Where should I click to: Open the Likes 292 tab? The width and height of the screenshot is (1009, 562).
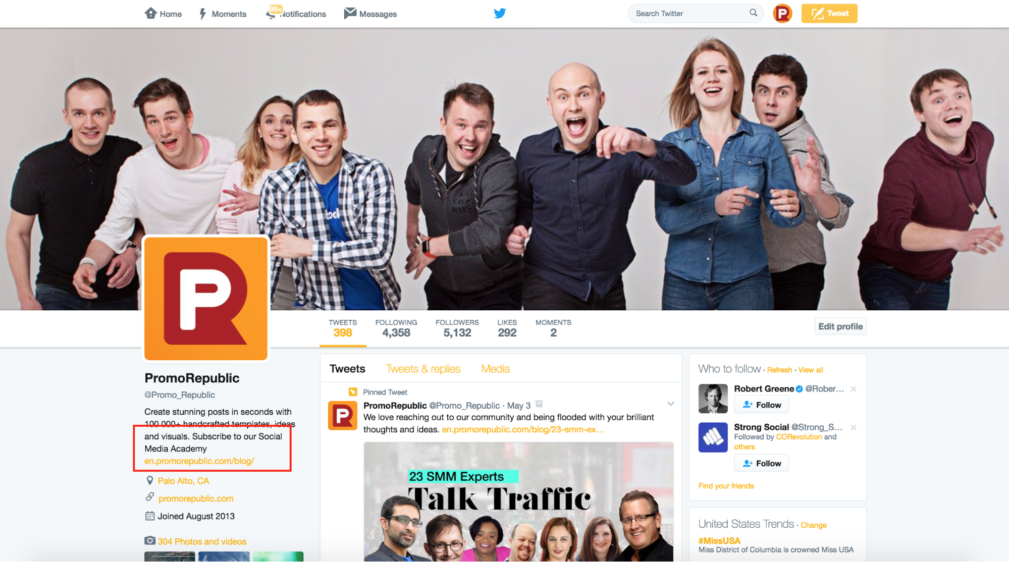click(507, 328)
